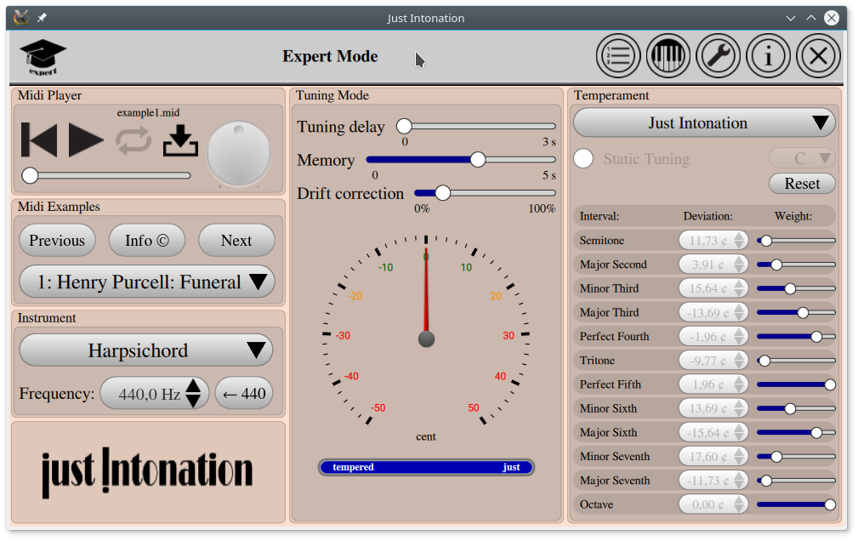Open the Harpsichord instrument dropdown

click(x=146, y=350)
